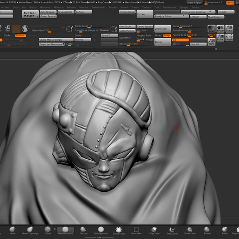Select the DamStandard brush
Screen dimensions: 239x239
pos(66,231)
